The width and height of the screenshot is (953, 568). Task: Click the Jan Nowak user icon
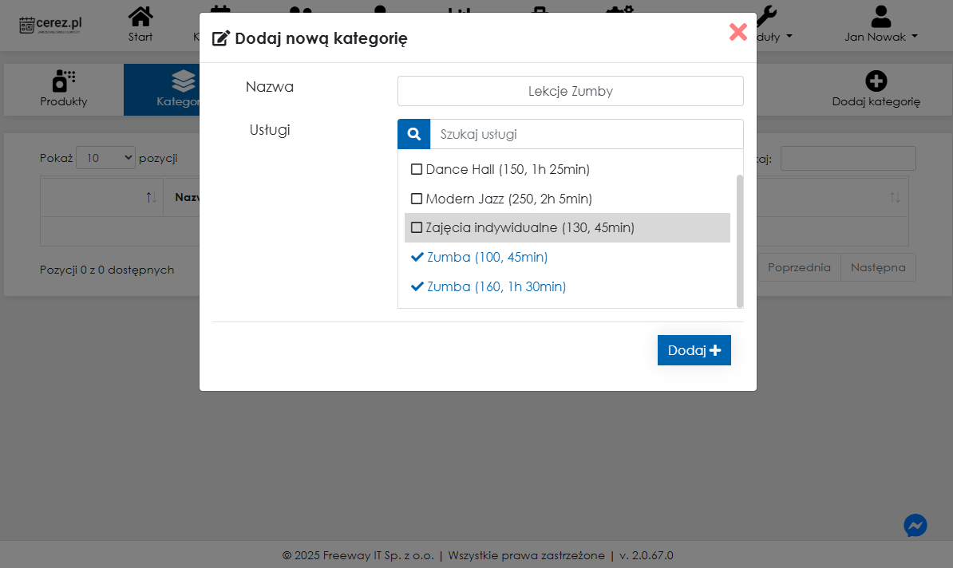pos(880,17)
